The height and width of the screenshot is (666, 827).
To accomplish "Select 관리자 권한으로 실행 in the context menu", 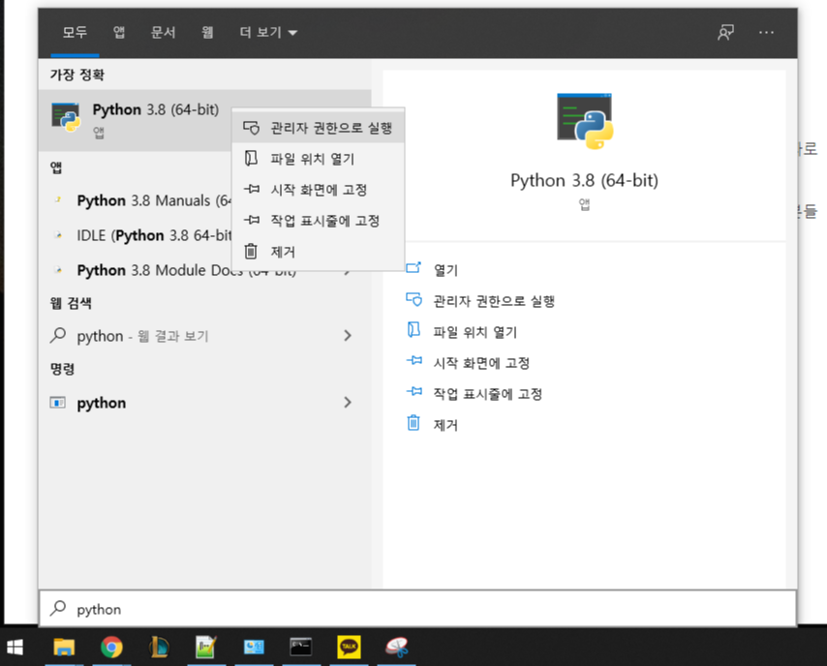I will click(318, 128).
